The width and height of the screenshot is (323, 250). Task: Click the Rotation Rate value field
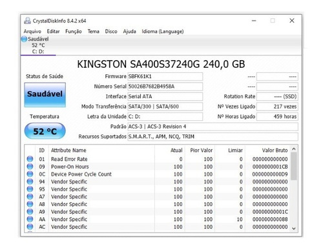click(277, 96)
